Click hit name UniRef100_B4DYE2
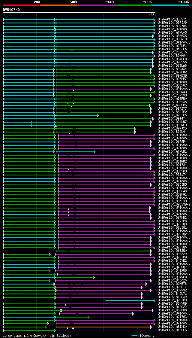Image resolution: width=192 pixels, height=338 pixels. [172, 260]
